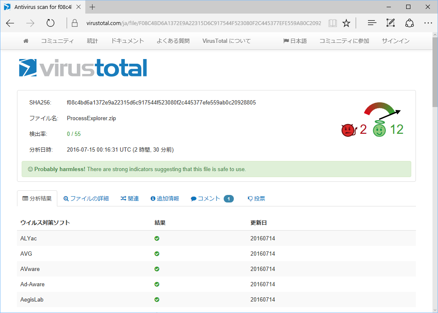Click 更新日 column header
Image resolution: width=438 pixels, height=313 pixels.
point(258,223)
